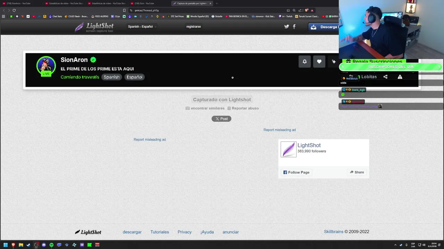The image size is (444, 249).
Task: Open Spotify from the taskbar
Action: (x=51, y=245)
